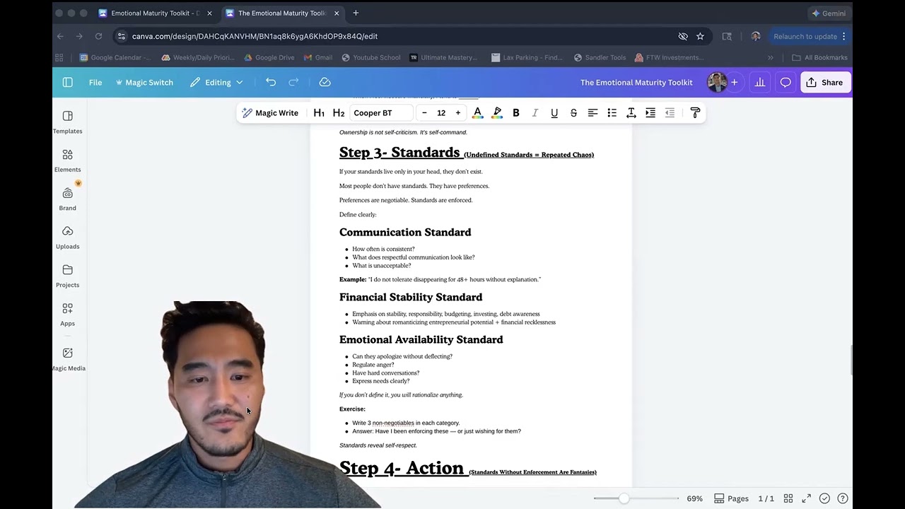The height and width of the screenshot is (509, 905).
Task: Toggle italic formatting
Action: tap(535, 113)
